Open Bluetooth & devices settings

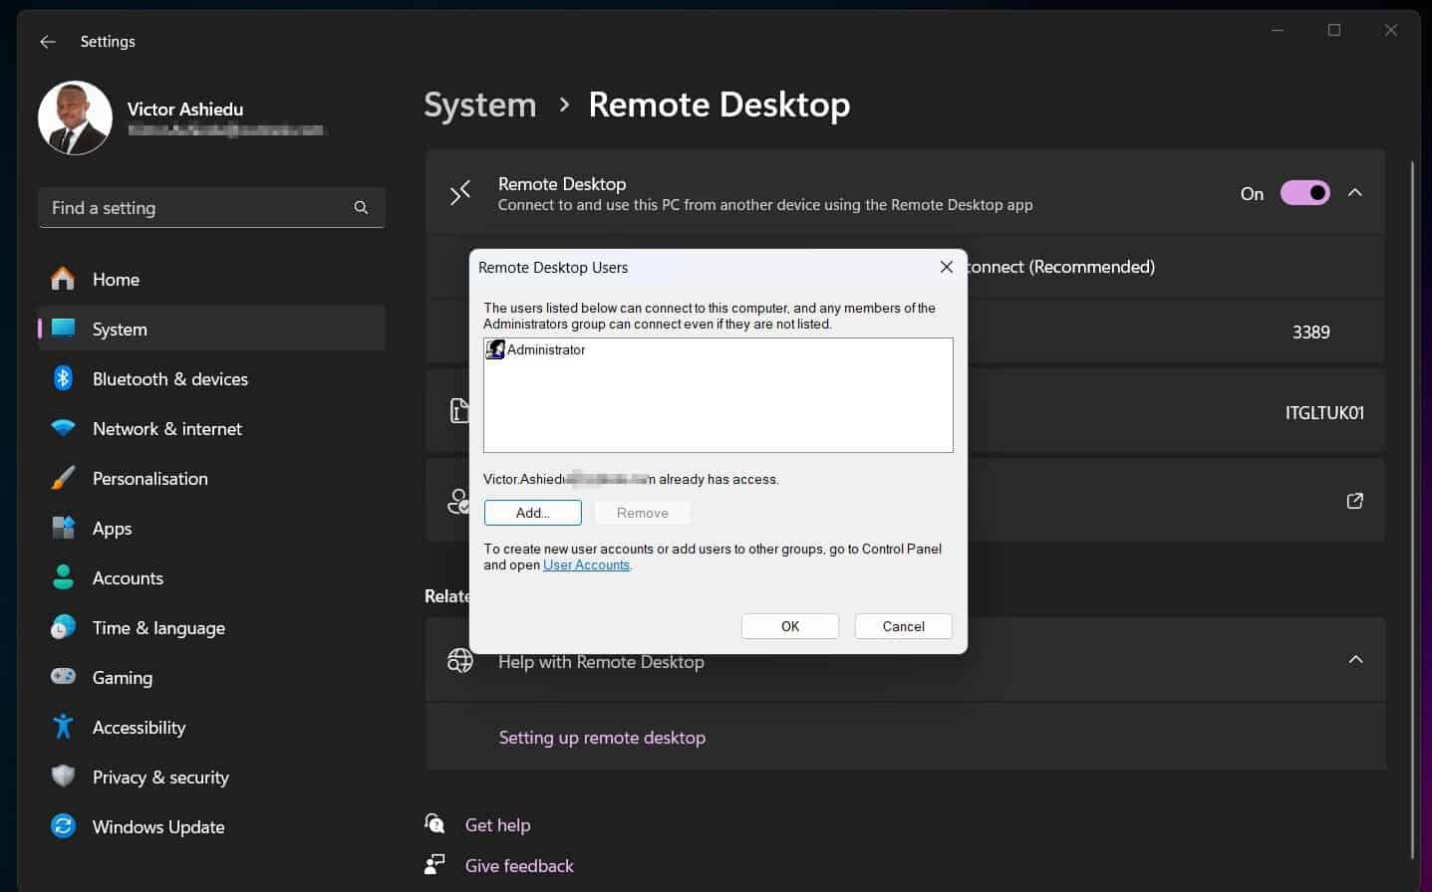211,378
